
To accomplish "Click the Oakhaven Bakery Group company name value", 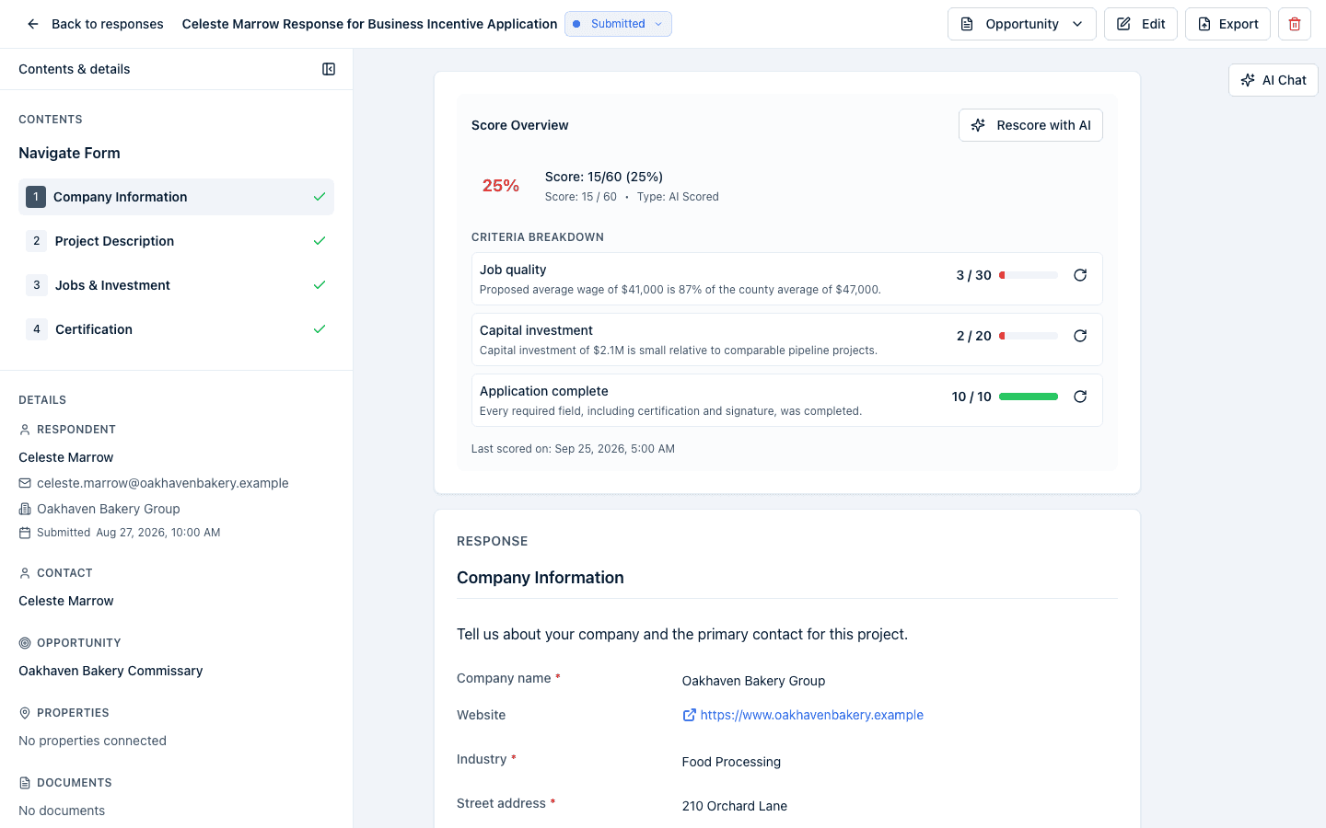I will coord(753,681).
